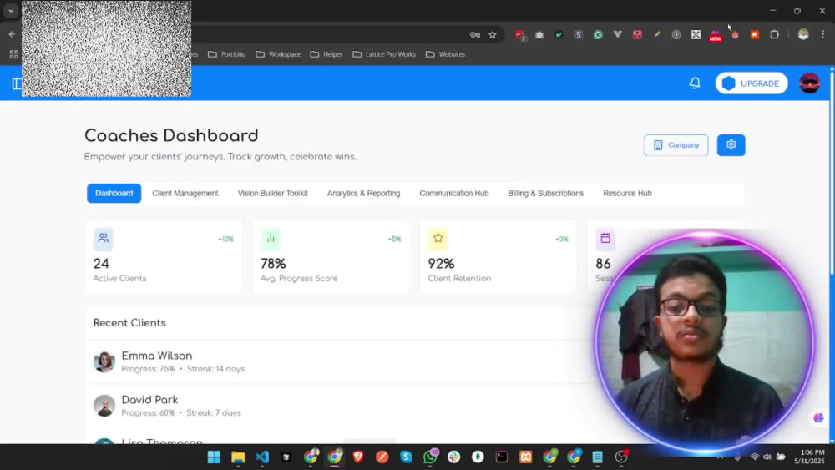The height and width of the screenshot is (470, 835).
Task: Open the Websites bookmarks folder
Action: [445, 54]
